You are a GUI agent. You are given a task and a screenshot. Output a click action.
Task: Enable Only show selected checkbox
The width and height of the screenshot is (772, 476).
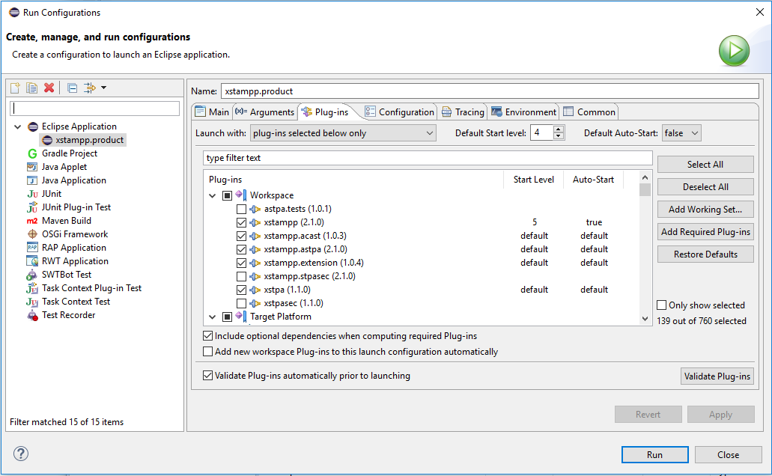pyautogui.click(x=662, y=305)
